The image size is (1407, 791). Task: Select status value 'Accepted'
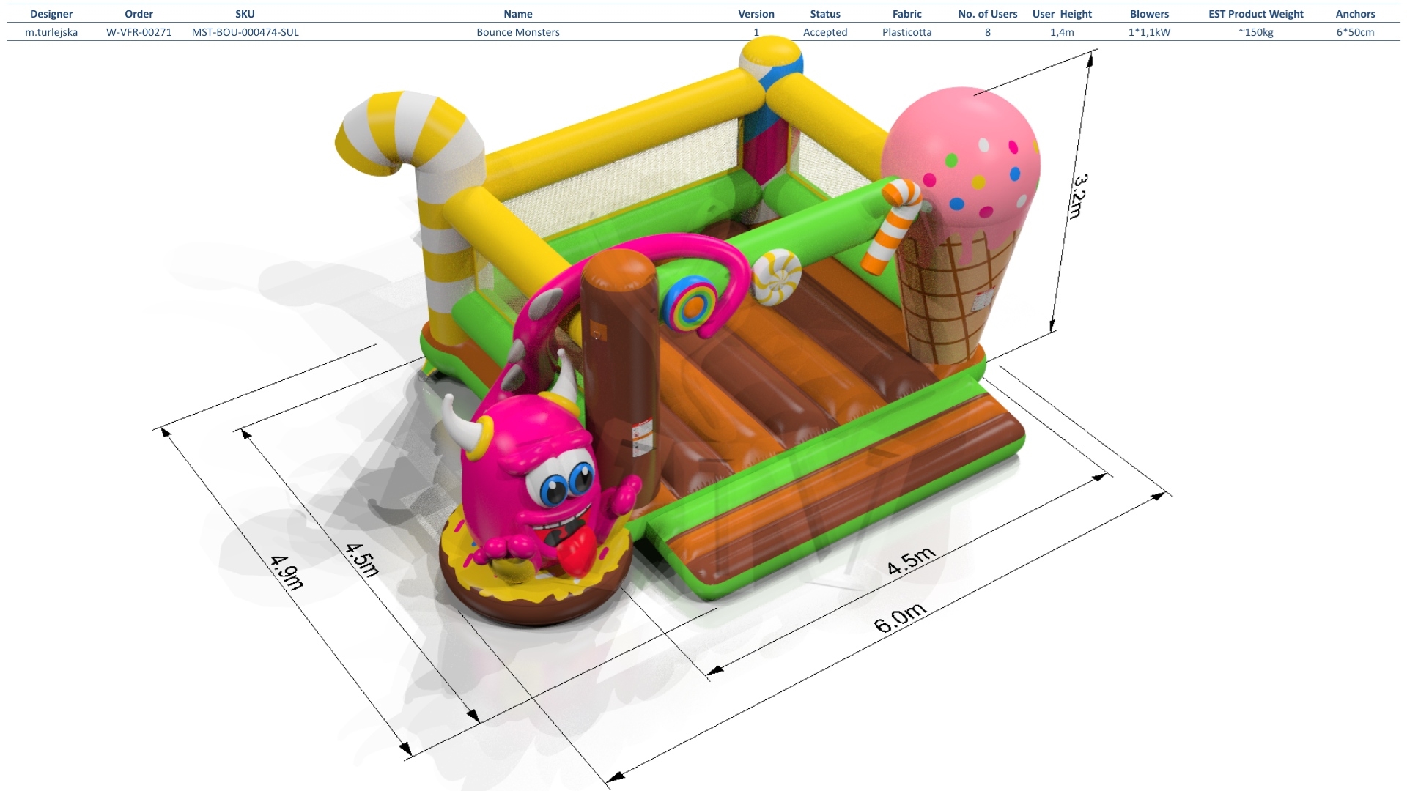(825, 32)
